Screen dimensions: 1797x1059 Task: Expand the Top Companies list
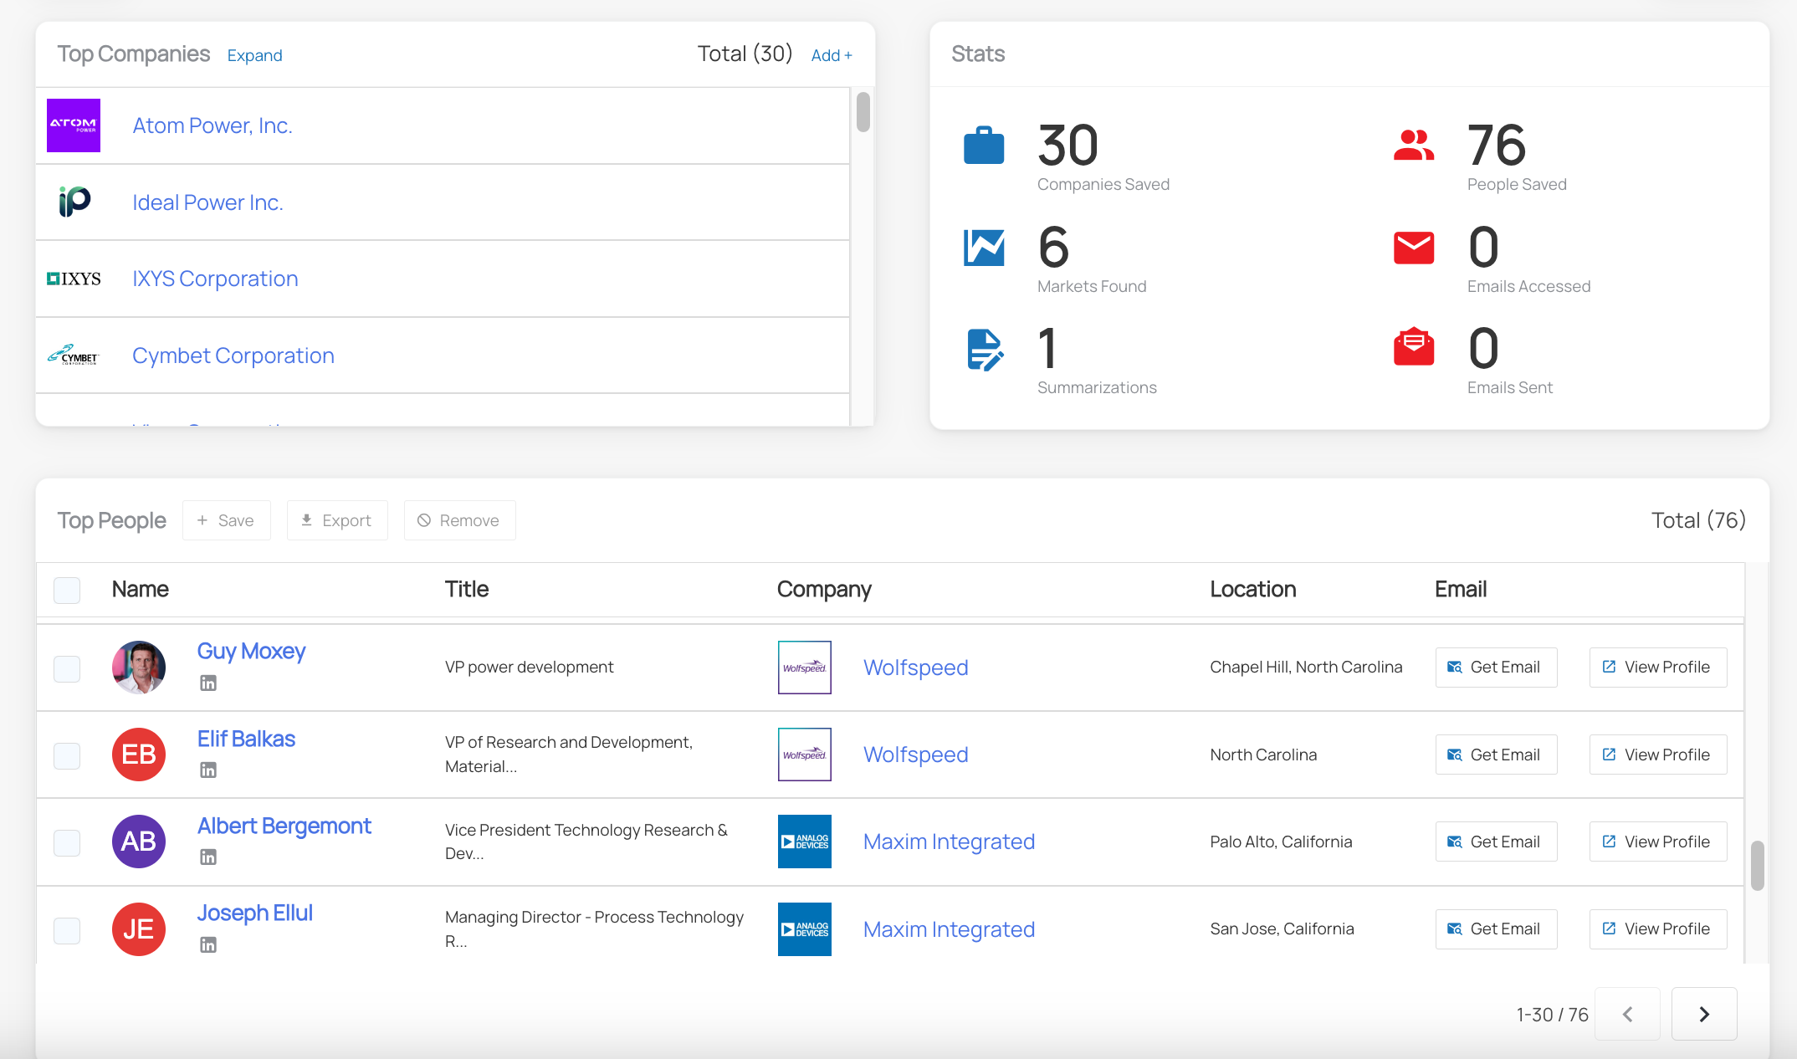[254, 55]
